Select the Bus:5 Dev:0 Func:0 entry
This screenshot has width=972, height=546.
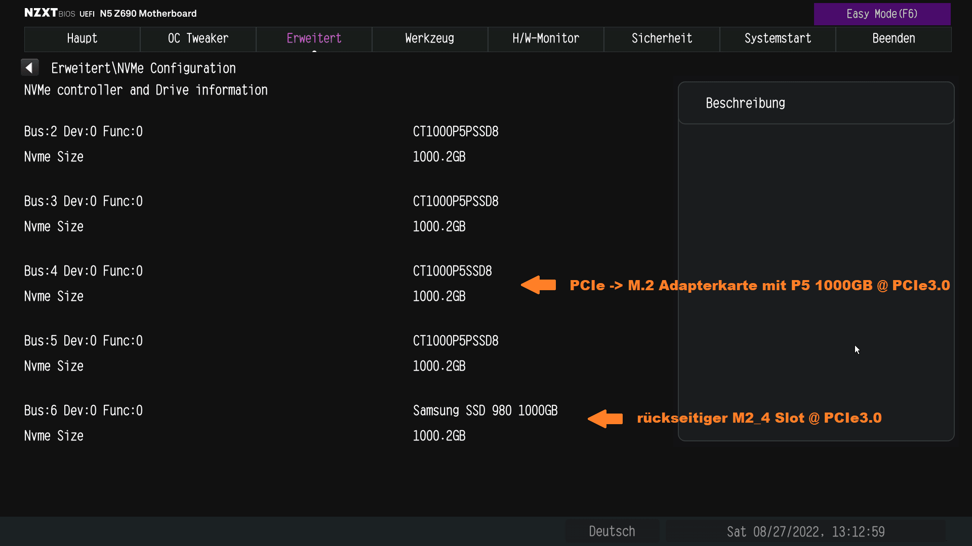[x=84, y=341]
